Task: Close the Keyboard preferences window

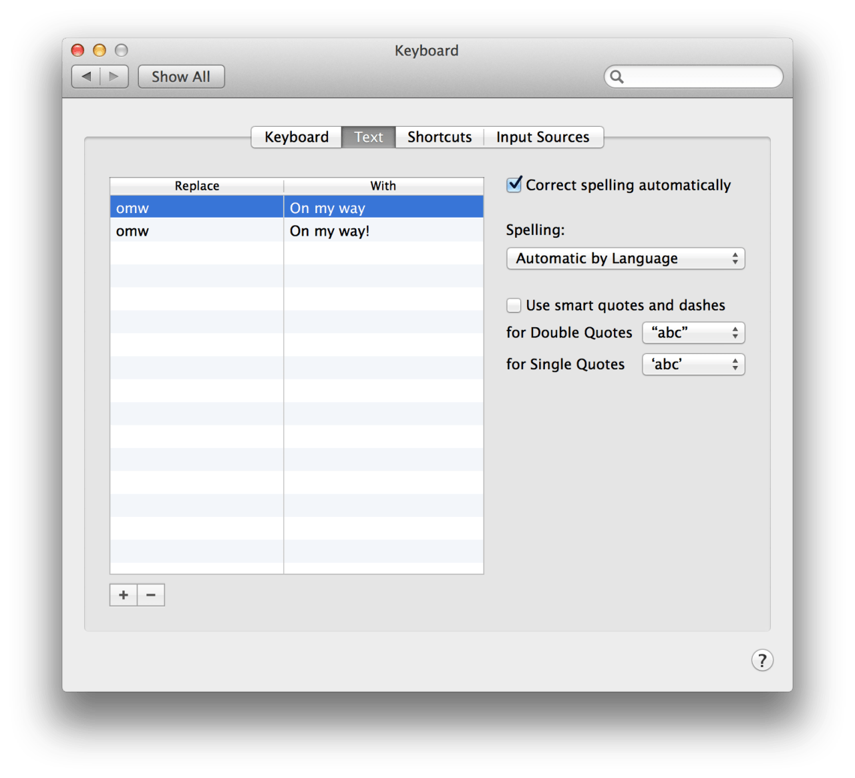Action: point(78,51)
